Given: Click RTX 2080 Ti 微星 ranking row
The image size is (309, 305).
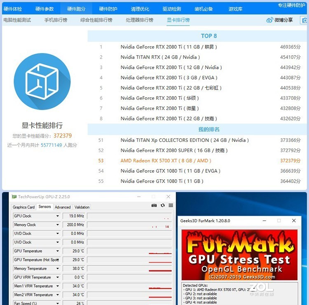Looking at the screenshot, I should (197, 108).
